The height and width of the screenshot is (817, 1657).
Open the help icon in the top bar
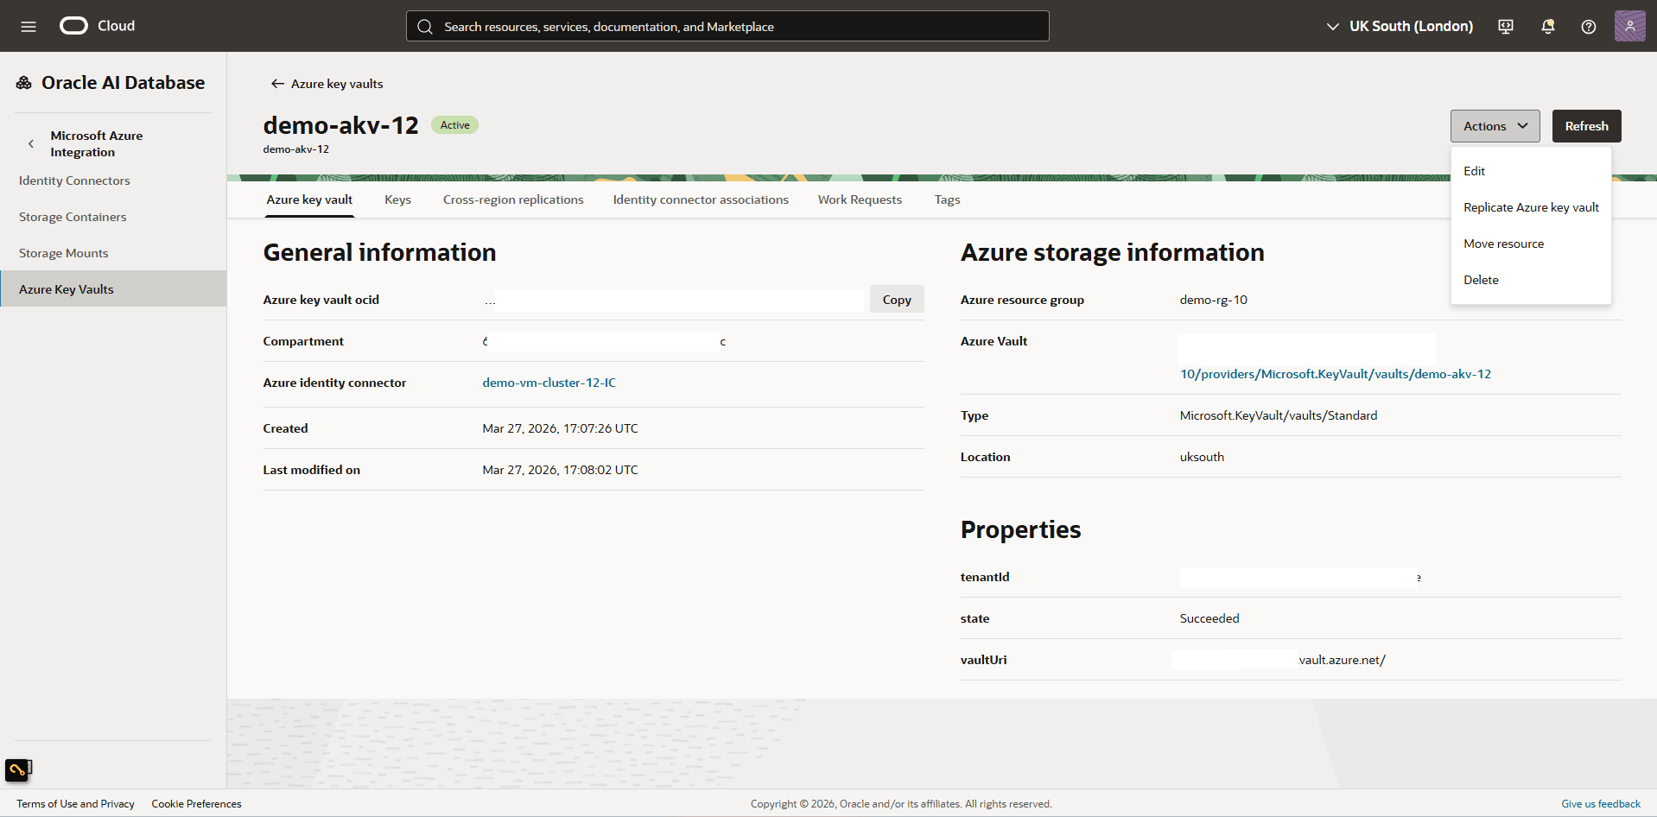(1588, 26)
